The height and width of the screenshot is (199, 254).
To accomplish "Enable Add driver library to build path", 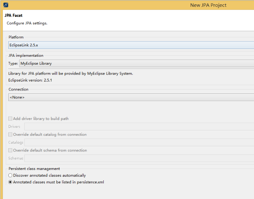I will coord(10,119).
